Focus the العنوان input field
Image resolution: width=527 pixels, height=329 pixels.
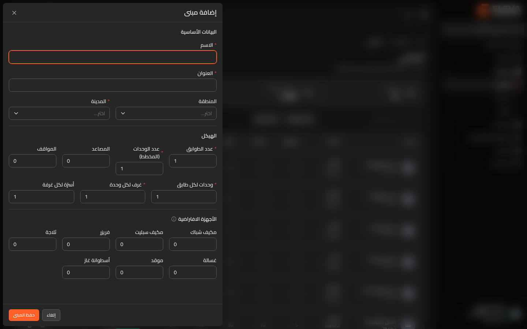[113, 85]
